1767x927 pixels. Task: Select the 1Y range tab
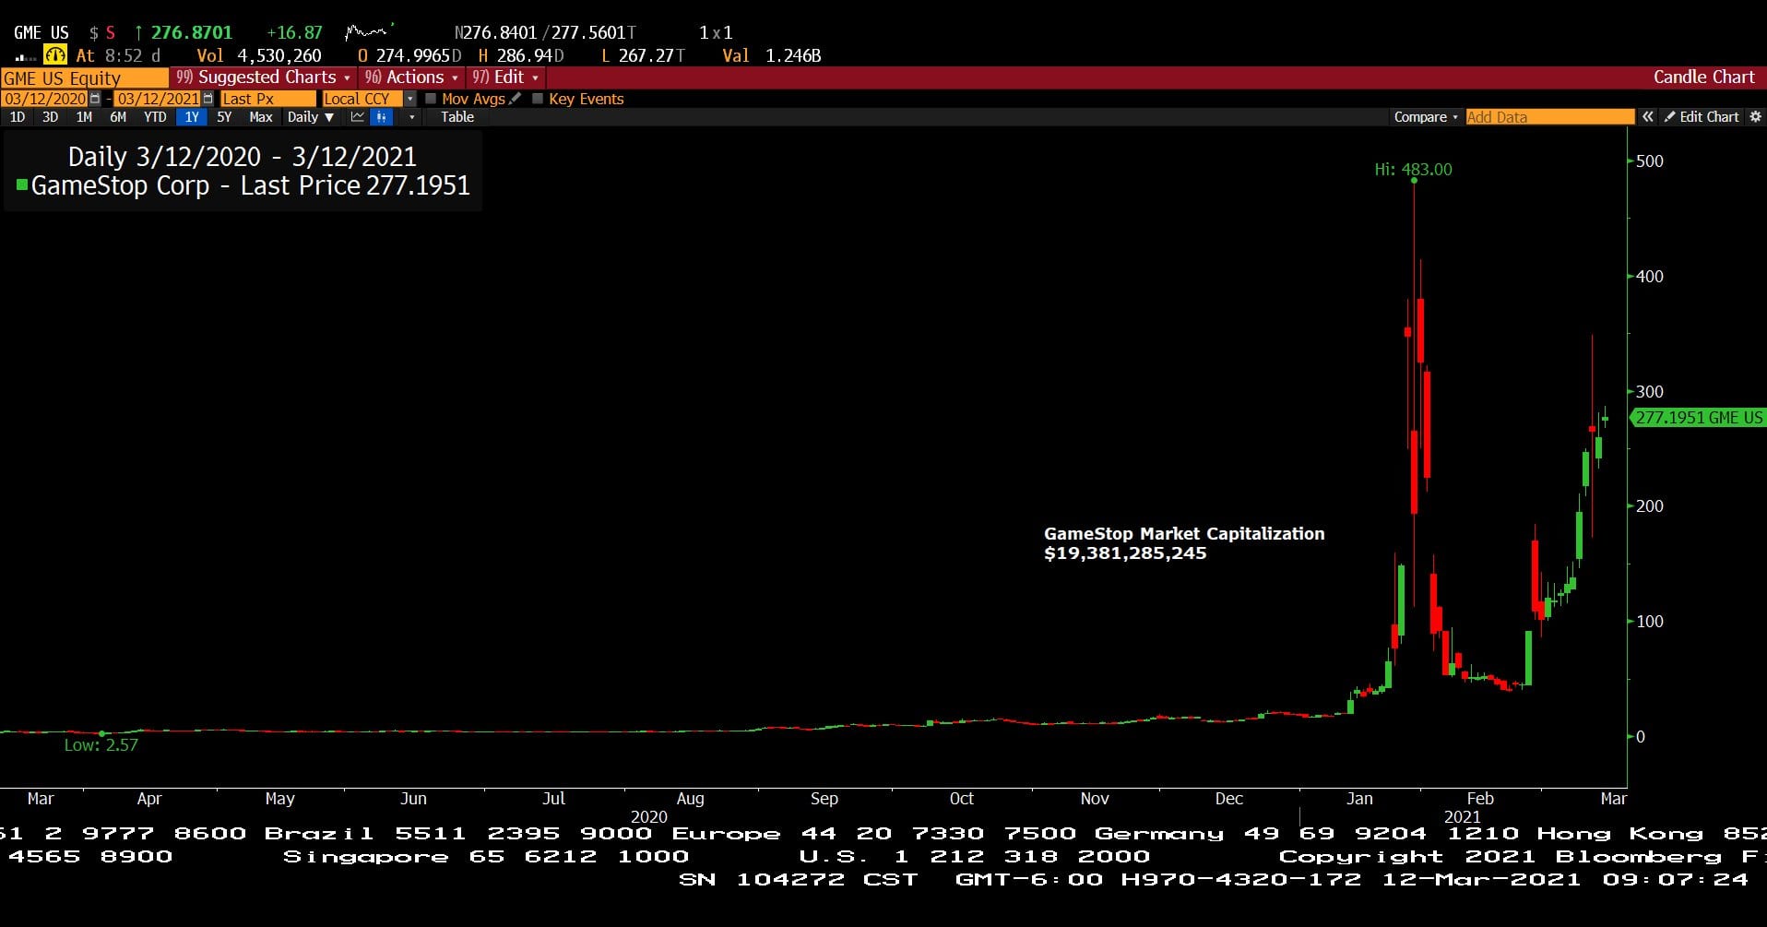pyautogui.click(x=191, y=117)
